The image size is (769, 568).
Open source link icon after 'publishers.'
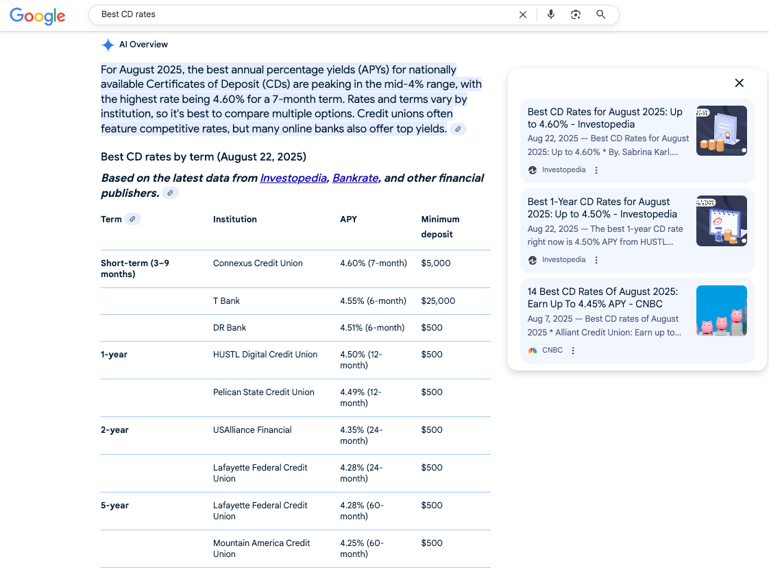[170, 193]
